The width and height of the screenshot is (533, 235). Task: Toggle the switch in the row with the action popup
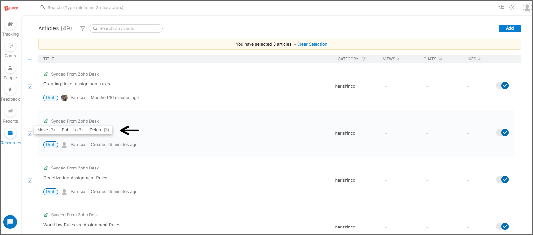pos(502,133)
